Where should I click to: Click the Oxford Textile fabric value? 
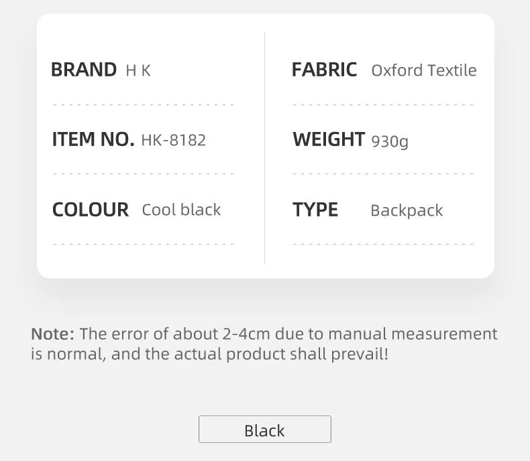pos(424,70)
